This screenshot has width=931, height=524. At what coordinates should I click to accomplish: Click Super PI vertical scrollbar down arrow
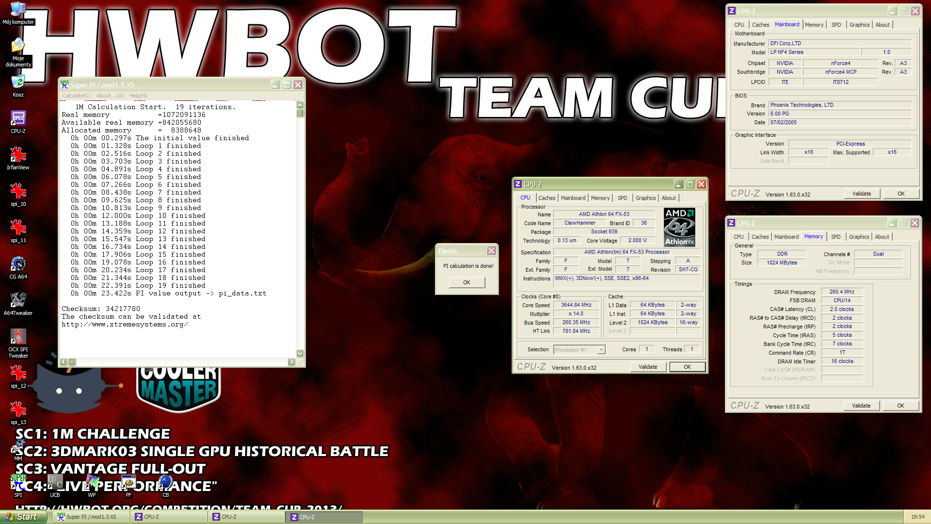[300, 353]
